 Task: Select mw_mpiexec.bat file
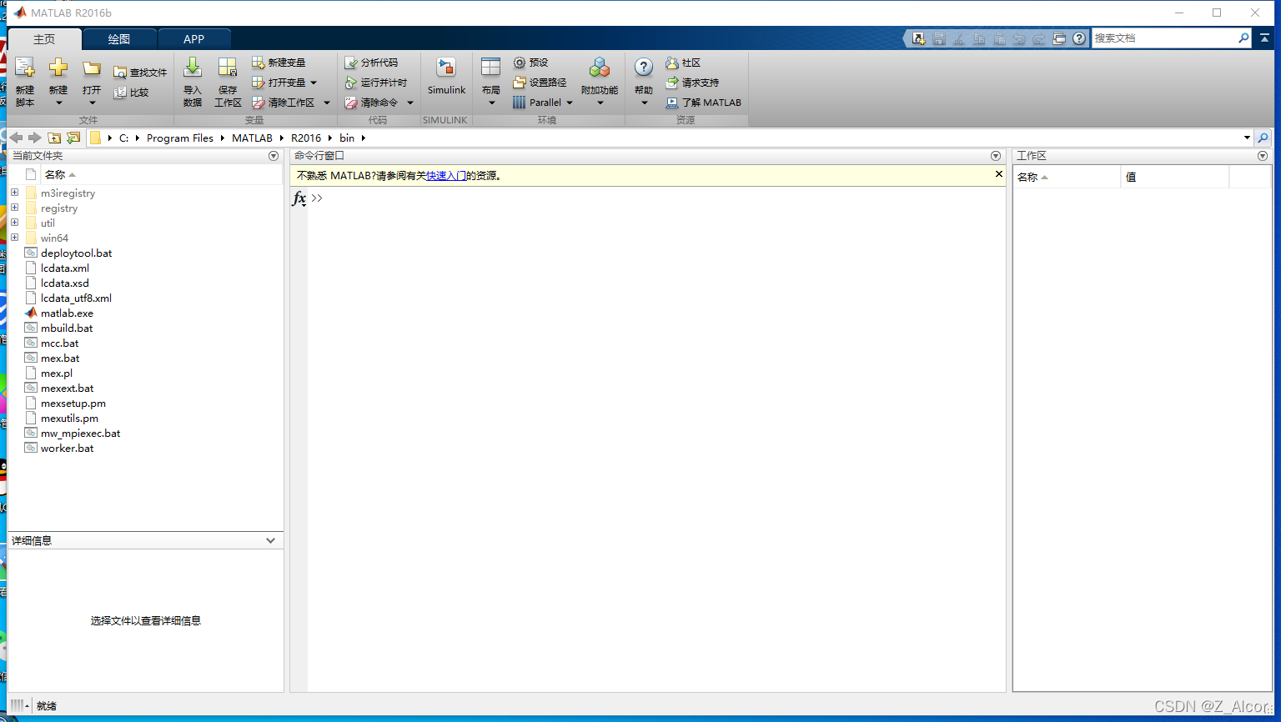coord(80,434)
